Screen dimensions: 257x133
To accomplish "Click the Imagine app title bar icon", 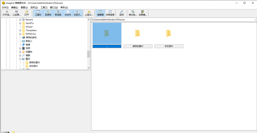I will click(x=3, y=3).
